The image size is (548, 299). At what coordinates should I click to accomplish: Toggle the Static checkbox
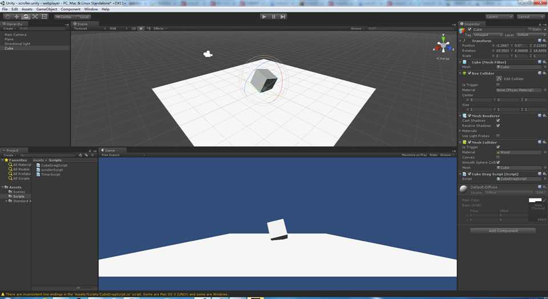[x=530, y=29]
